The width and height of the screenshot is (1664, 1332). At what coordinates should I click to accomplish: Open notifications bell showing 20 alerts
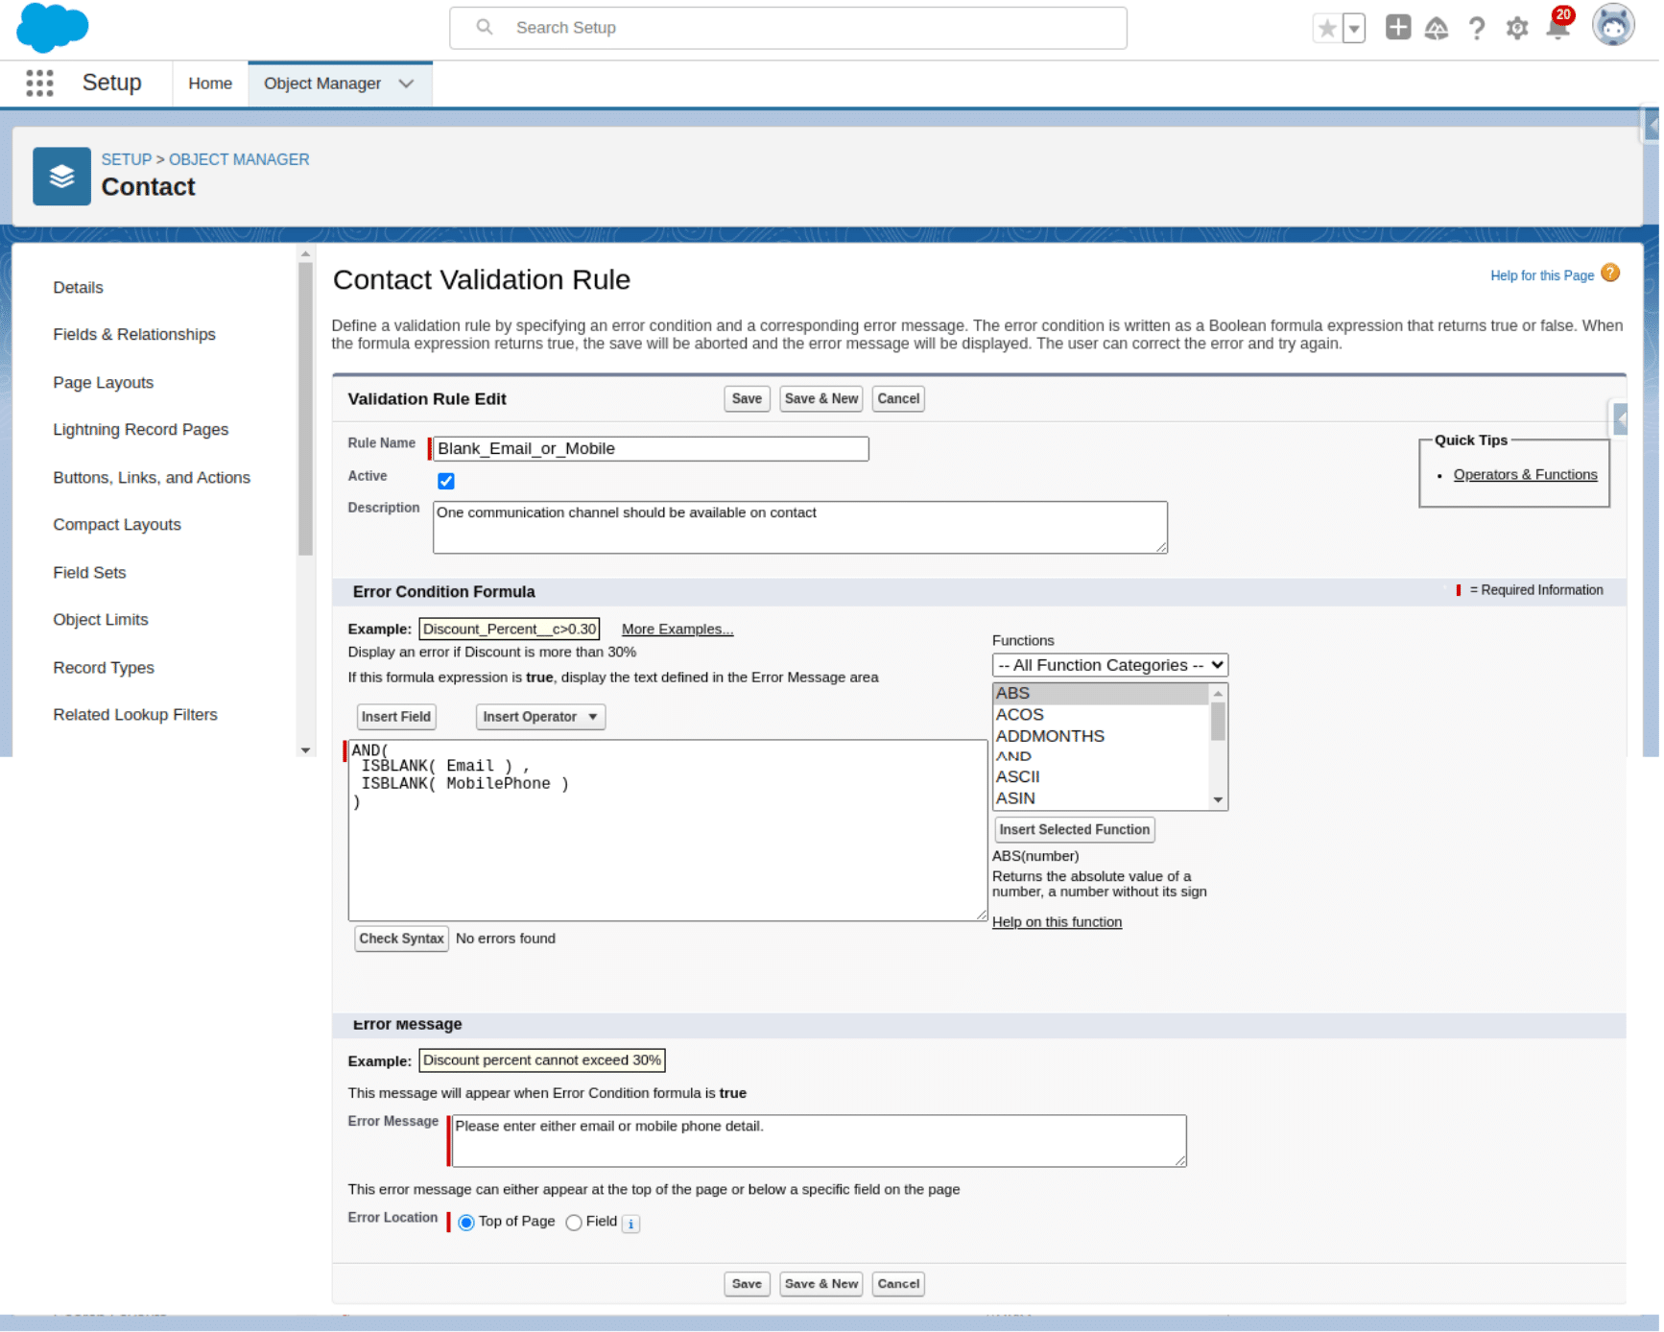point(1557,30)
